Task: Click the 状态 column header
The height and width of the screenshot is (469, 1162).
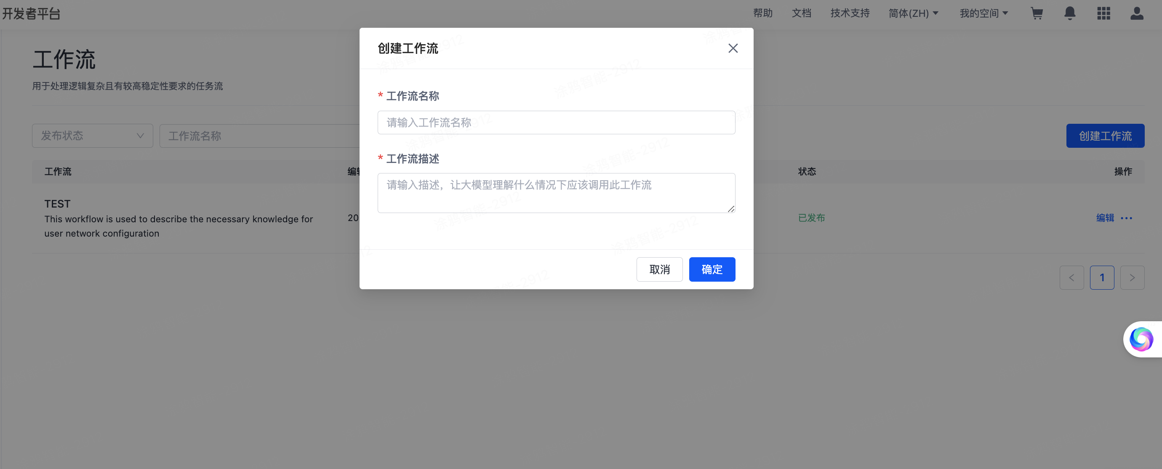Action: coord(807,172)
